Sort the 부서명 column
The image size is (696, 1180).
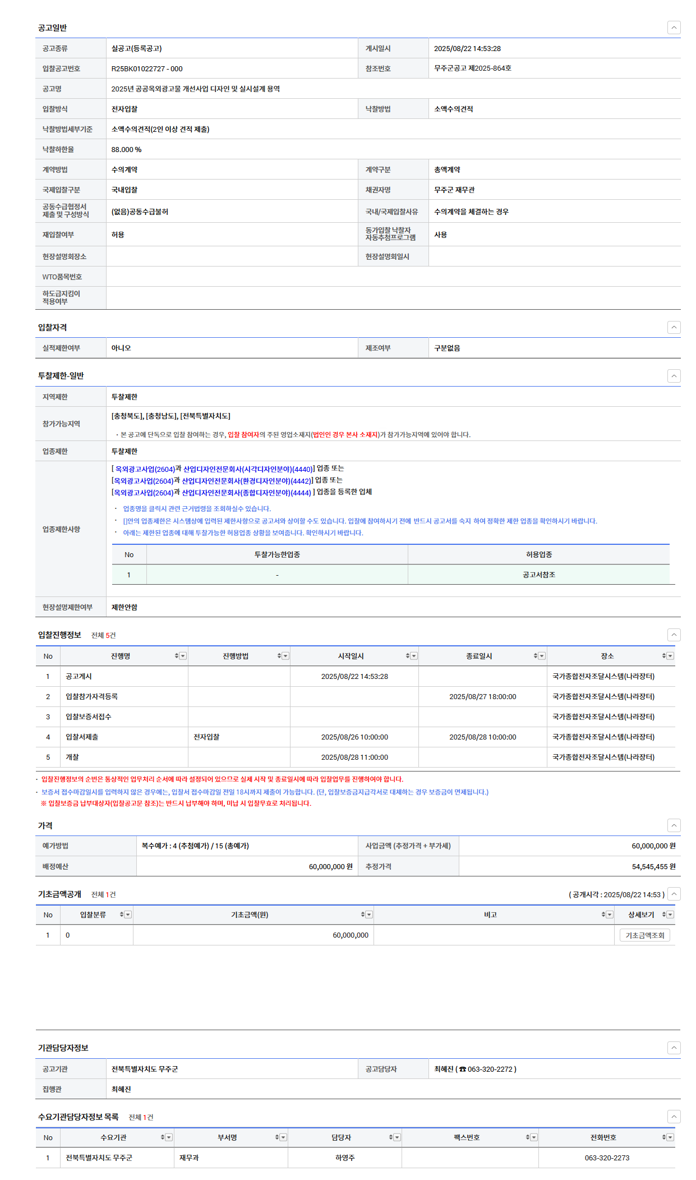[276, 1137]
